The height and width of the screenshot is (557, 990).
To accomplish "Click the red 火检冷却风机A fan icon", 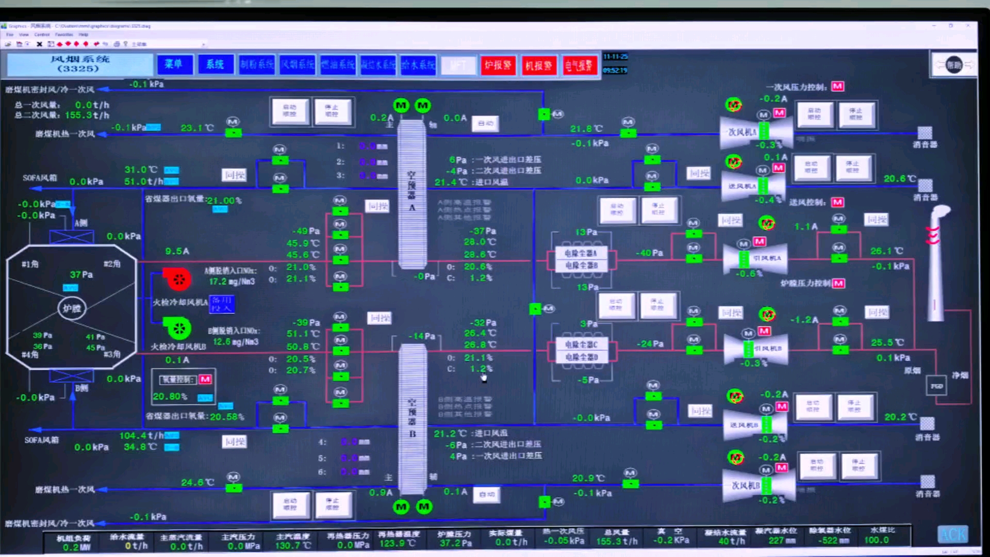I will pos(178,280).
